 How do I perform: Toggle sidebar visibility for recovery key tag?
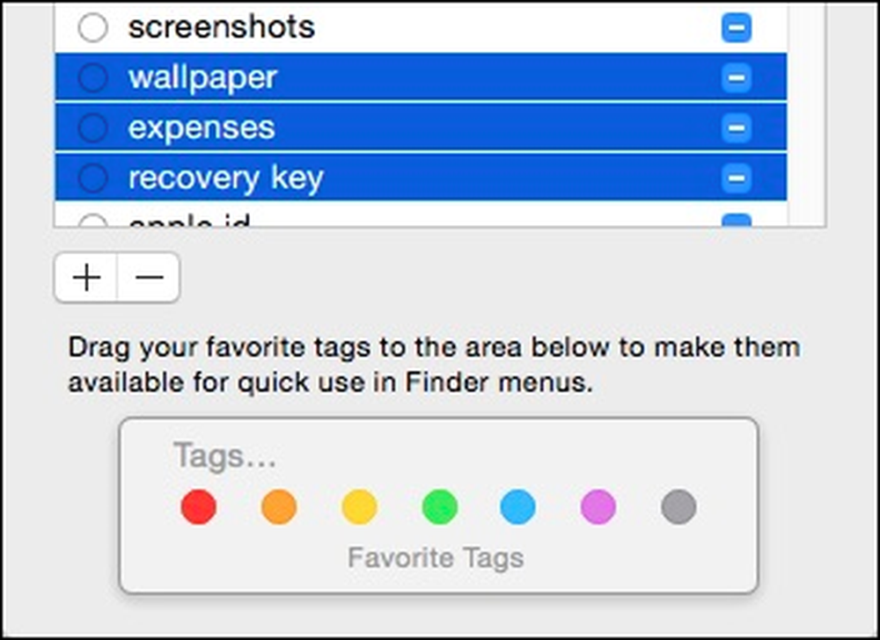[737, 178]
